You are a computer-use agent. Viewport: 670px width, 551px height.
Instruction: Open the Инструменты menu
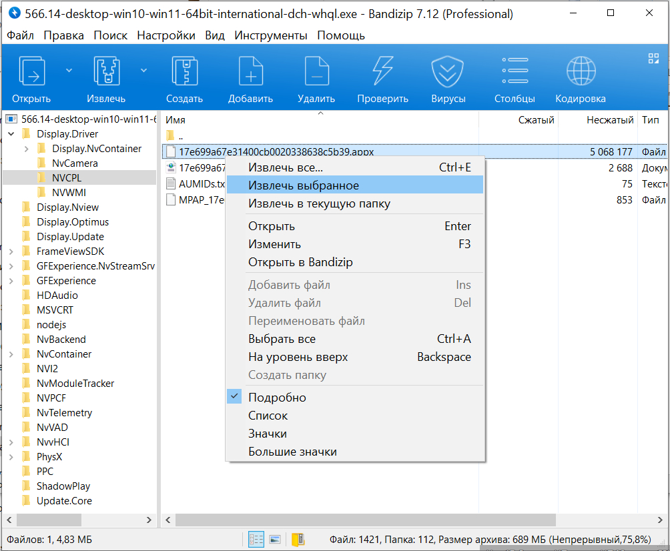270,35
